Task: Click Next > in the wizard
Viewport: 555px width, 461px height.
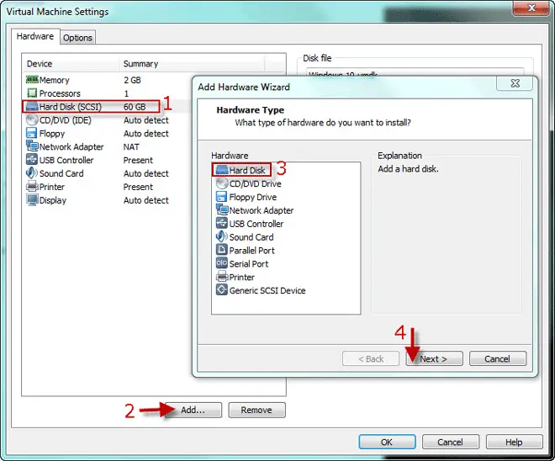Action: [x=434, y=358]
